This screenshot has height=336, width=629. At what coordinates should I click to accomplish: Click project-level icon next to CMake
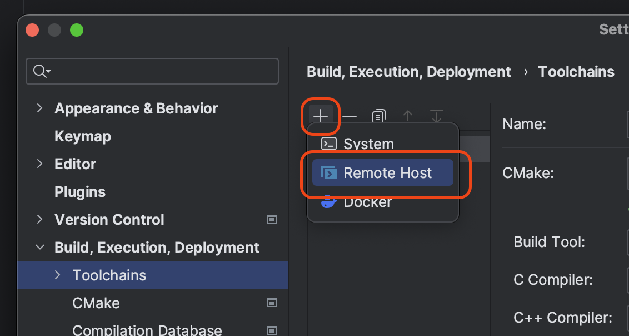272,303
